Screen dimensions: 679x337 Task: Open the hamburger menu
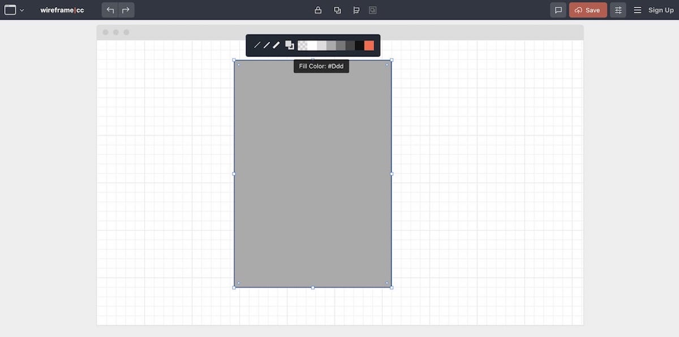point(637,10)
